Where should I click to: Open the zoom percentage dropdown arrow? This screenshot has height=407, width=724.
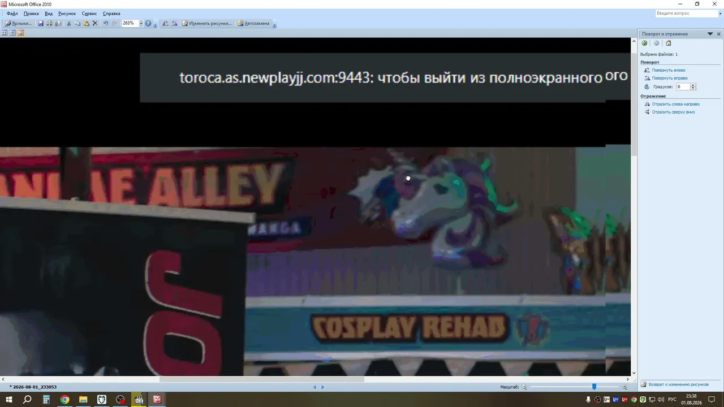click(x=141, y=23)
